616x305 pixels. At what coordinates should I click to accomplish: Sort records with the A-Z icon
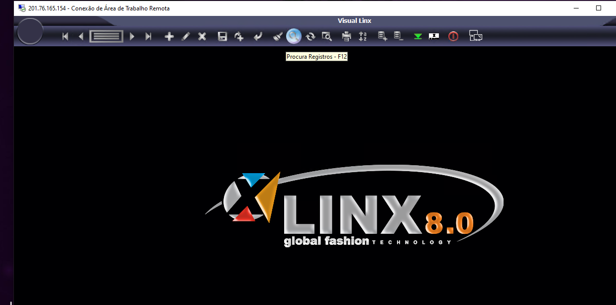pos(363,36)
